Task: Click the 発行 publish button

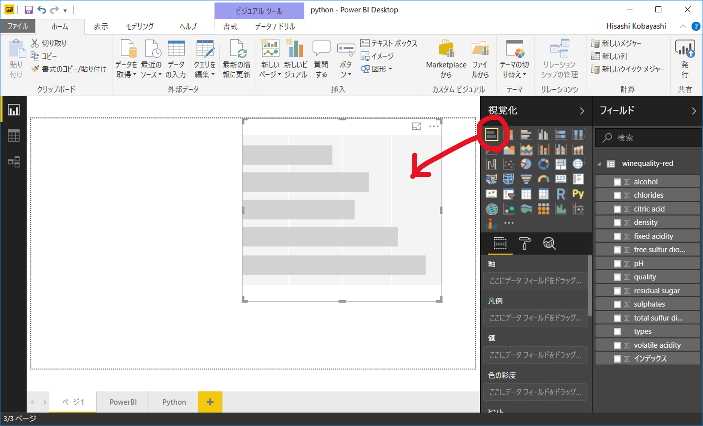Action: 685,58
